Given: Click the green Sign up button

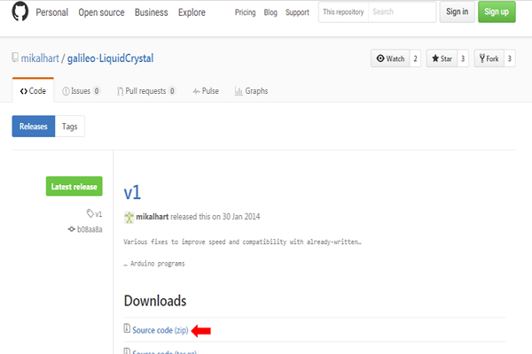Looking at the screenshot, I should click(x=497, y=12).
